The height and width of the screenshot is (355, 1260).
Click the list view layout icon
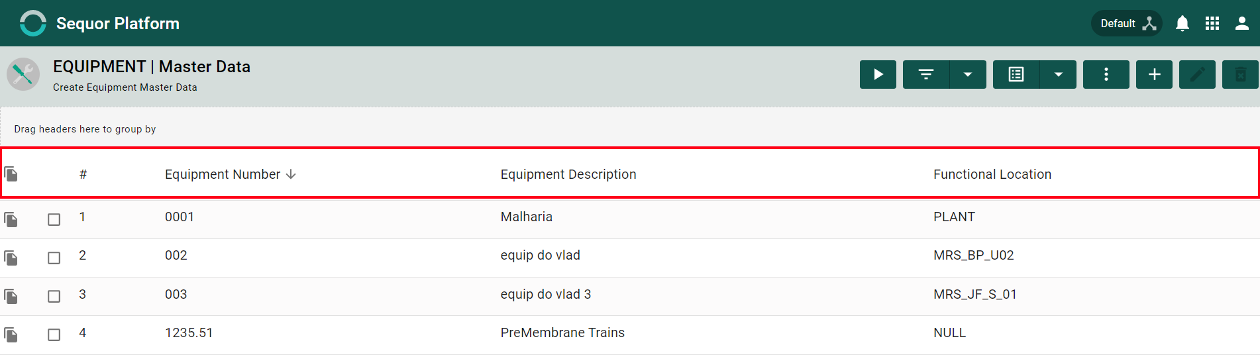point(1016,74)
